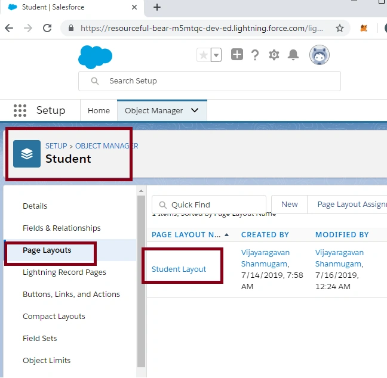Open Compact Layouts
Screen dimensions: 387x378
54,317
